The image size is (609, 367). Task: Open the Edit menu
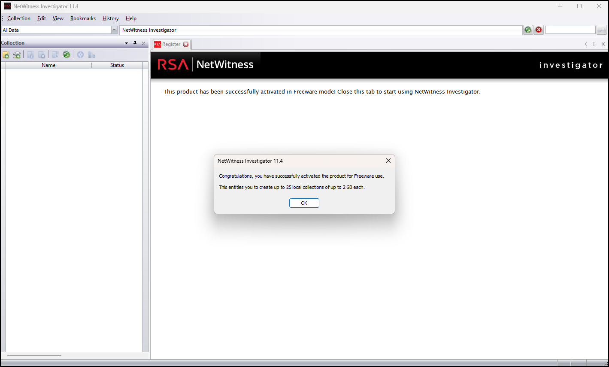tap(42, 18)
